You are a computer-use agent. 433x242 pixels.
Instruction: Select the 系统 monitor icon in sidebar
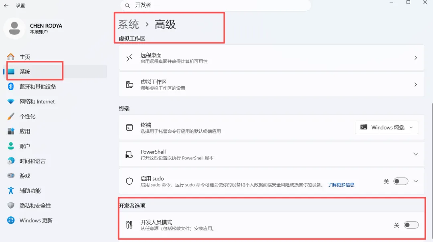pos(11,72)
